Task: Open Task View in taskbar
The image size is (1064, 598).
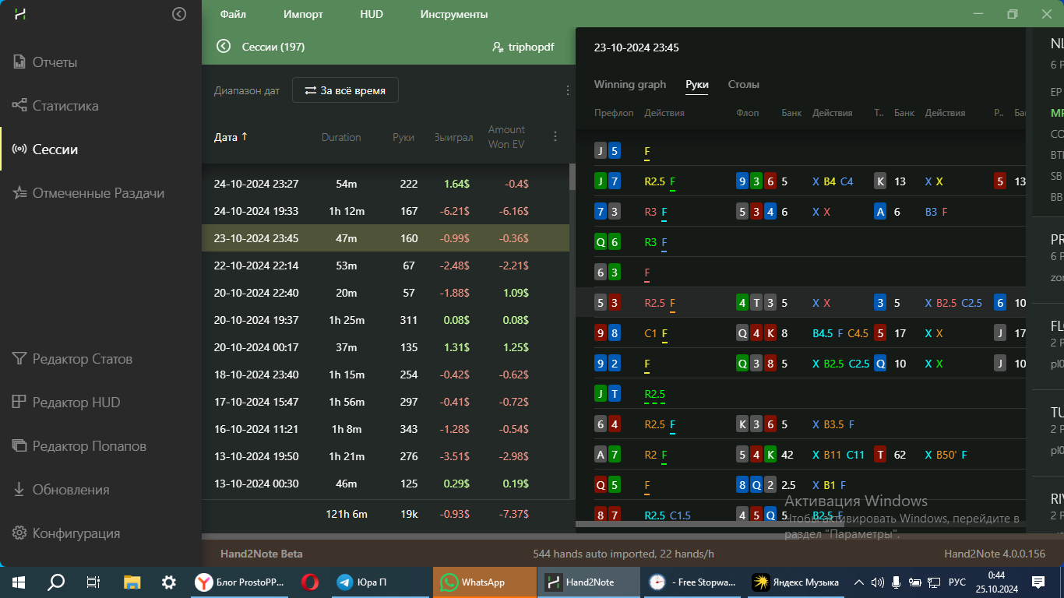Action: point(93,582)
